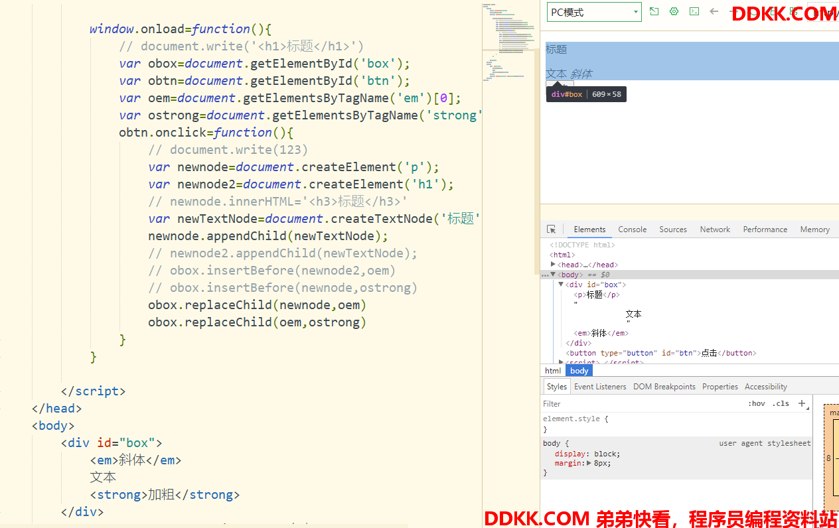Click the body breadcrumb
The image size is (839, 528).
pos(579,371)
